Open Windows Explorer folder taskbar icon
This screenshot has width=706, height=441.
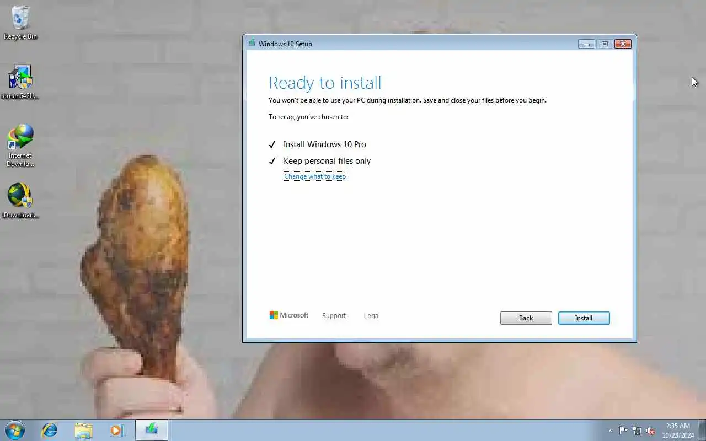[83, 430]
